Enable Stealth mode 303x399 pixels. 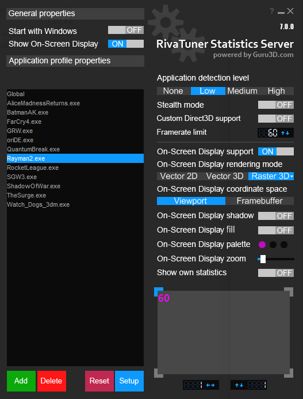pyautogui.click(x=276, y=105)
